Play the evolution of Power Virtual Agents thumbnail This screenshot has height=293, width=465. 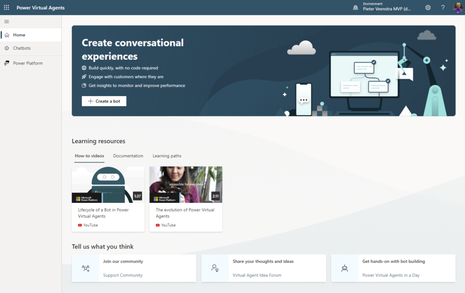pos(186,185)
